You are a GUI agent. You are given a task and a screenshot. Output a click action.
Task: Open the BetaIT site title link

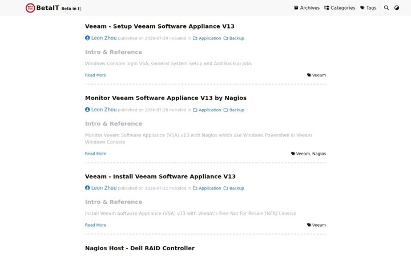47,8
